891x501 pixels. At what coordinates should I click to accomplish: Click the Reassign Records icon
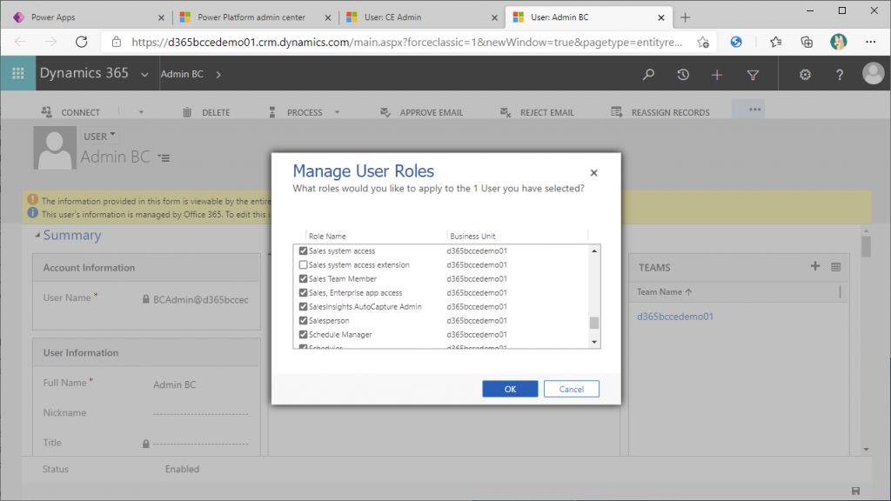tap(617, 112)
